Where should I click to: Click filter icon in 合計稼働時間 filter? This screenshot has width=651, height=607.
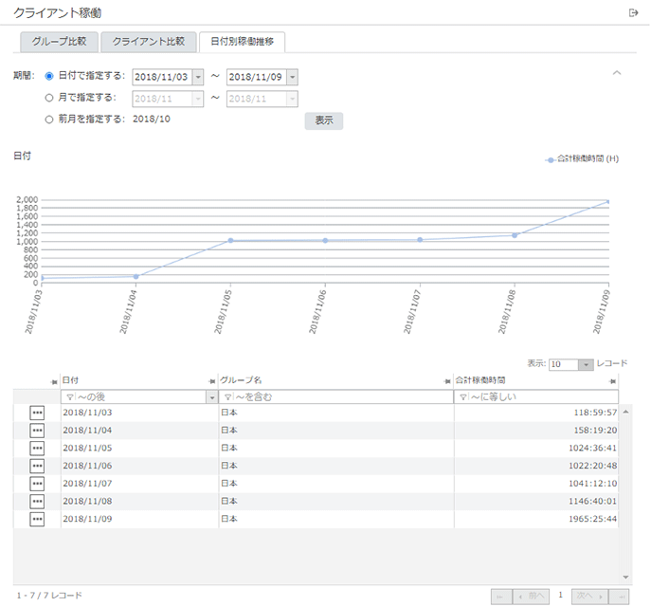(462, 396)
